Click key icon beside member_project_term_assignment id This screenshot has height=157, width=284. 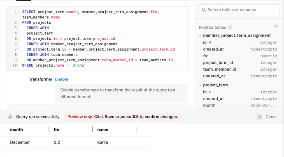pos(210,42)
